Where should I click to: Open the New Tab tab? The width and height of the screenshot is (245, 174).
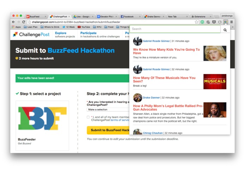(x=178, y=17)
